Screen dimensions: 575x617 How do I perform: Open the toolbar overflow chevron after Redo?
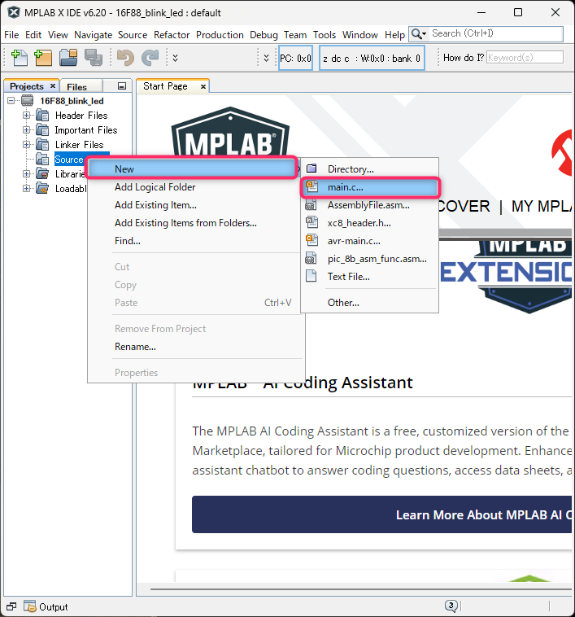coord(176,58)
